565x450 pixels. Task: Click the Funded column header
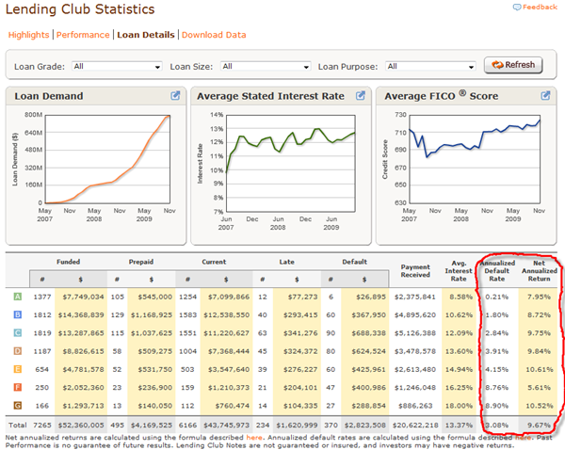coord(68,262)
